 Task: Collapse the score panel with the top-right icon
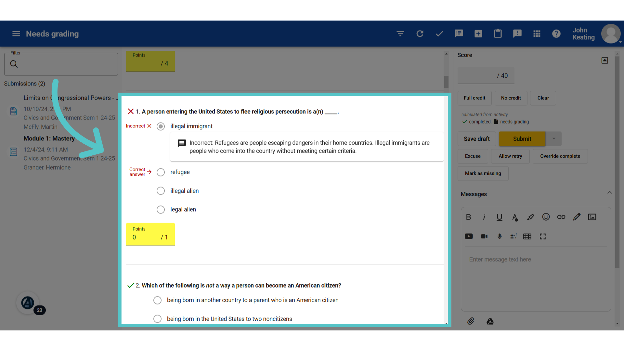(605, 60)
